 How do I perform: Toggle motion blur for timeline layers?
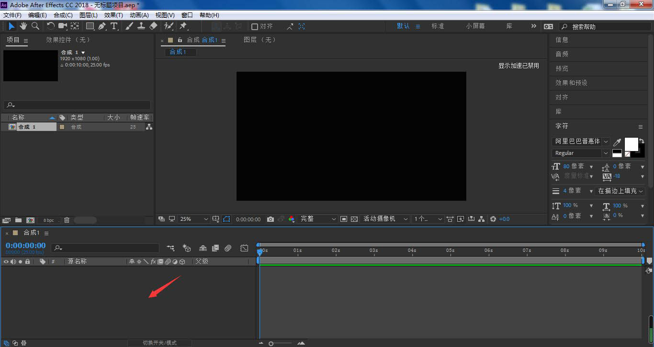(228, 248)
